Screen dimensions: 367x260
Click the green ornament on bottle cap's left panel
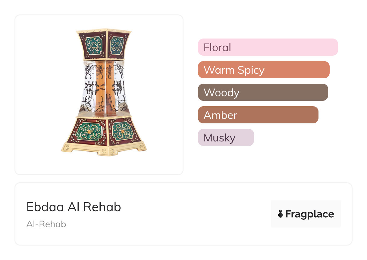(x=94, y=46)
